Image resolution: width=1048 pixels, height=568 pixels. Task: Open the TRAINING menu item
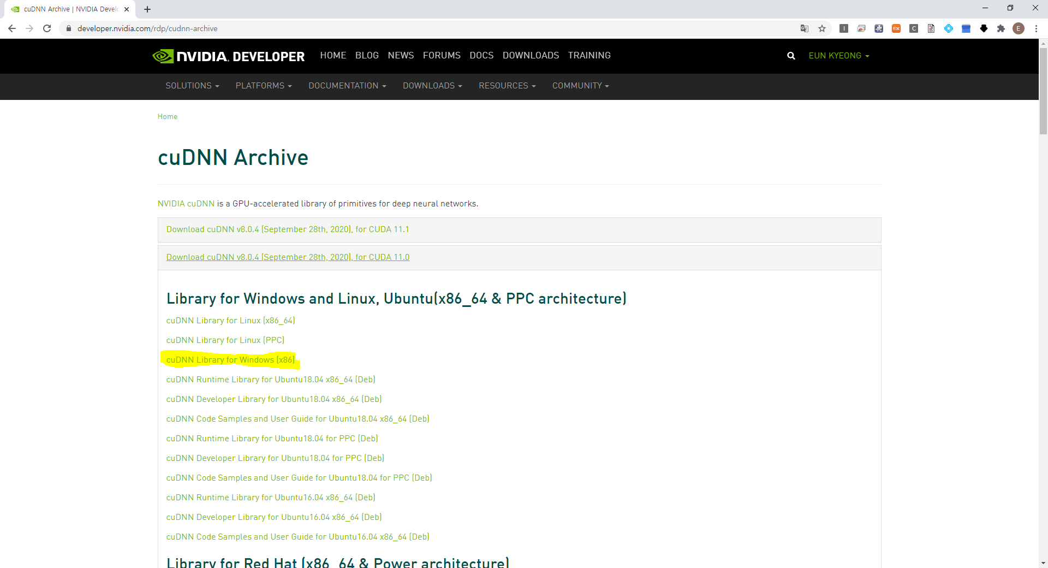(589, 56)
